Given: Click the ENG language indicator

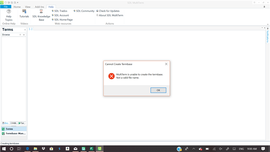Looking at the screenshot, I should point(241,149).
